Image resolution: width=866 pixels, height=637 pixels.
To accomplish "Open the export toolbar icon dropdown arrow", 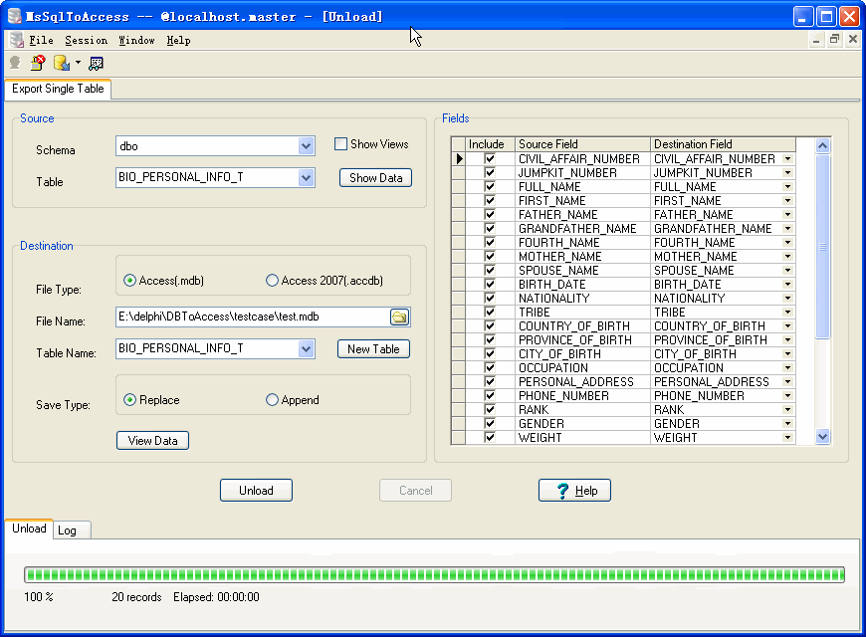I will (78, 63).
